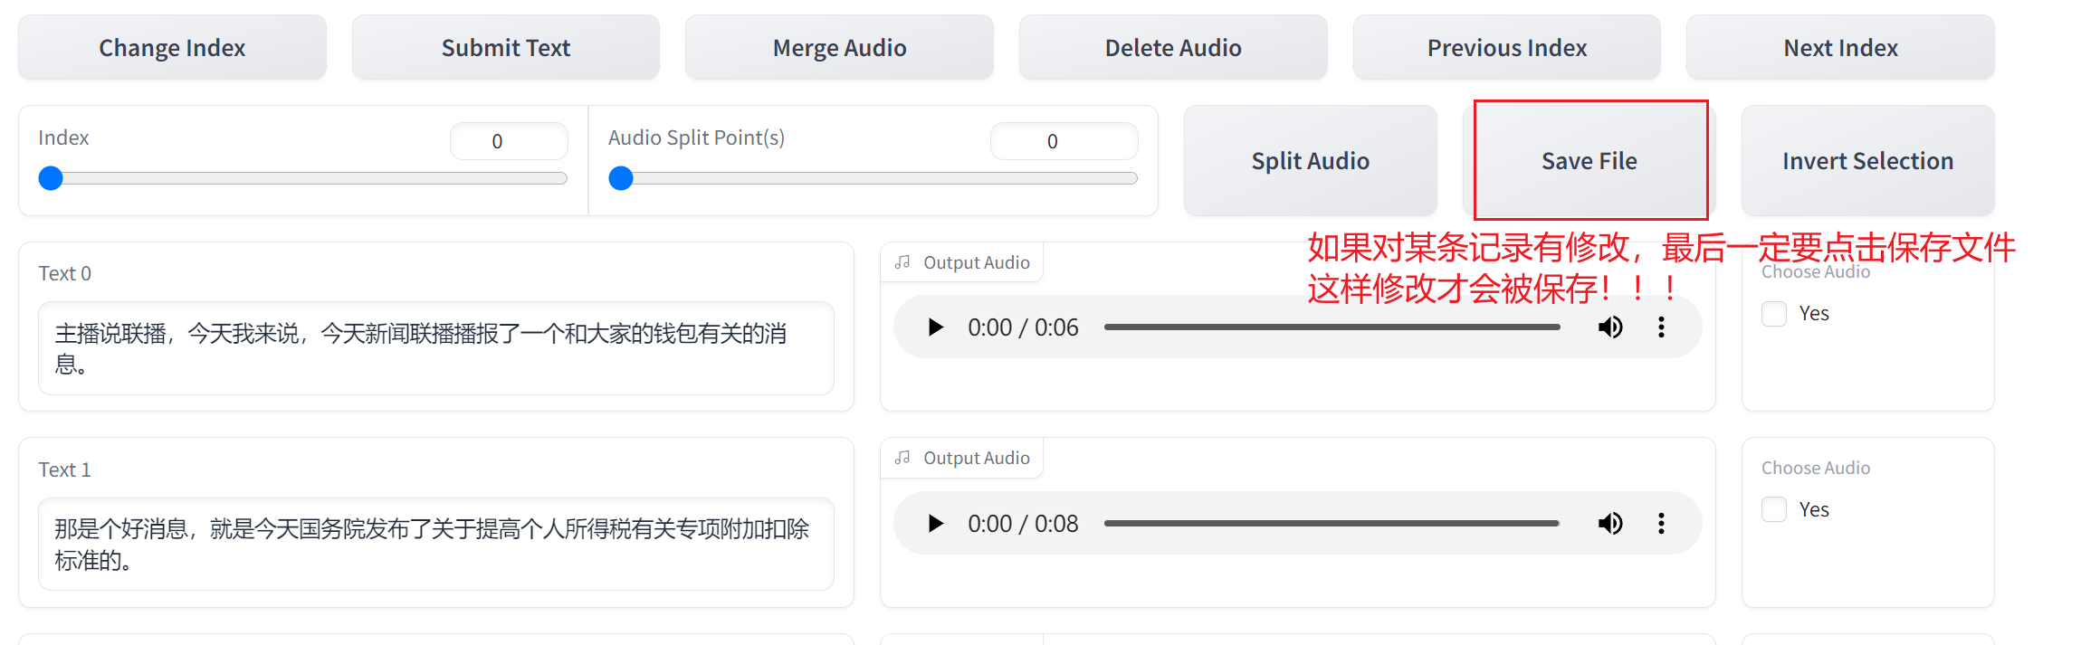Play the Text 0 output audio
The image size is (2081, 645).
(x=936, y=327)
